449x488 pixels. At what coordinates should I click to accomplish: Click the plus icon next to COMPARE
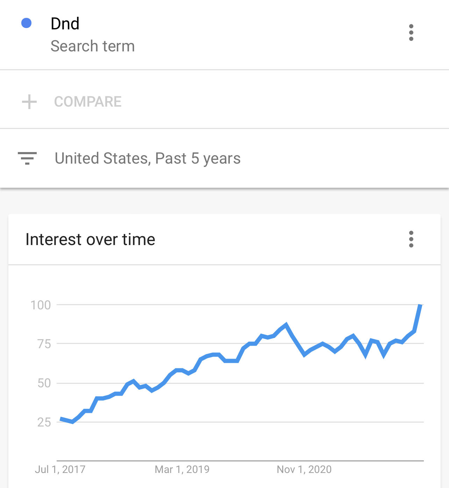[x=29, y=102]
